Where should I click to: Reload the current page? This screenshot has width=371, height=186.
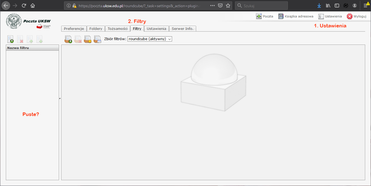click(x=24, y=5)
